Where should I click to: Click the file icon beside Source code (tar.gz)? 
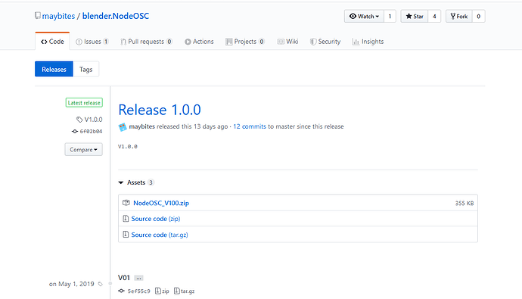coord(126,235)
